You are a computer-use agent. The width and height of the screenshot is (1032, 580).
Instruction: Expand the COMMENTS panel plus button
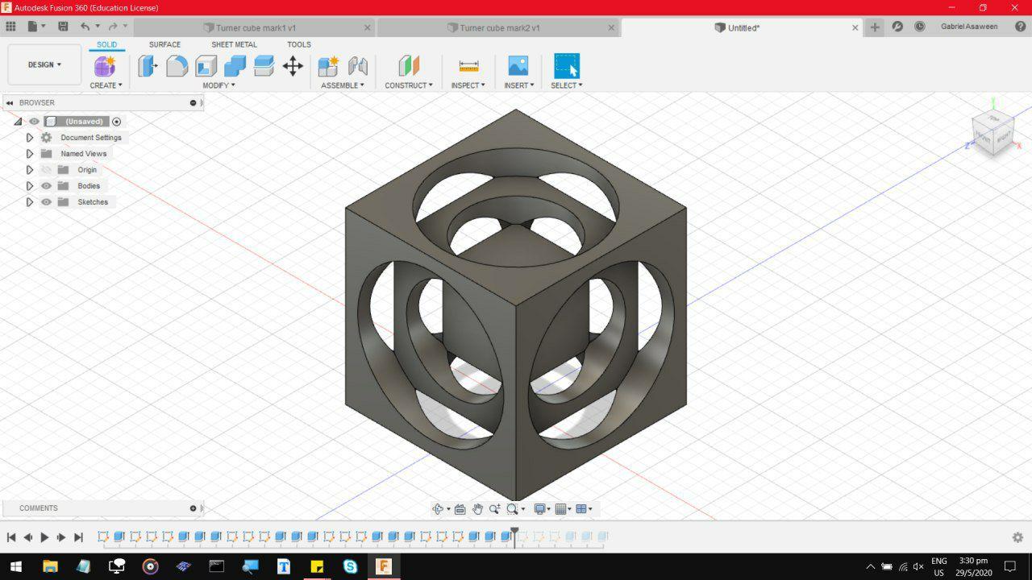193,508
